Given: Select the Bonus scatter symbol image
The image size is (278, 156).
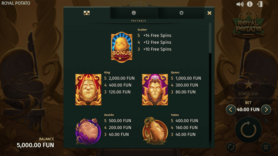Looking at the screenshot, I should click(122, 47).
